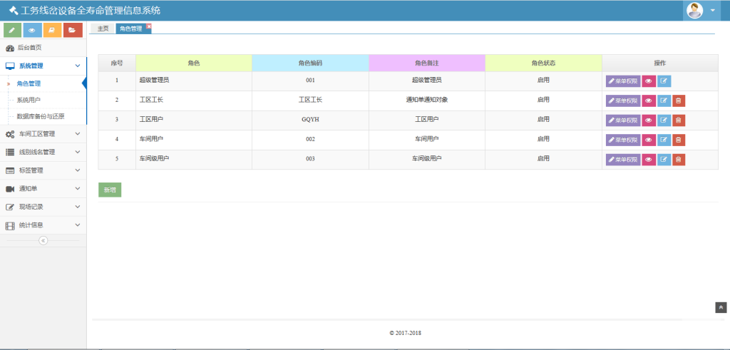Image resolution: width=730 pixels, height=350 pixels.
Task: Open the user avatar dropdown
Action: [702, 11]
